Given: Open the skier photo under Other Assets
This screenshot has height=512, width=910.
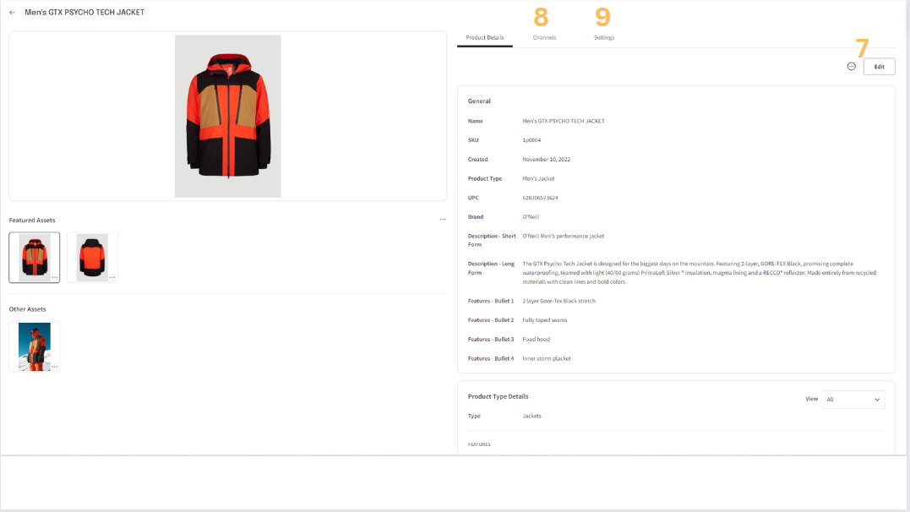Looking at the screenshot, I should click(35, 346).
